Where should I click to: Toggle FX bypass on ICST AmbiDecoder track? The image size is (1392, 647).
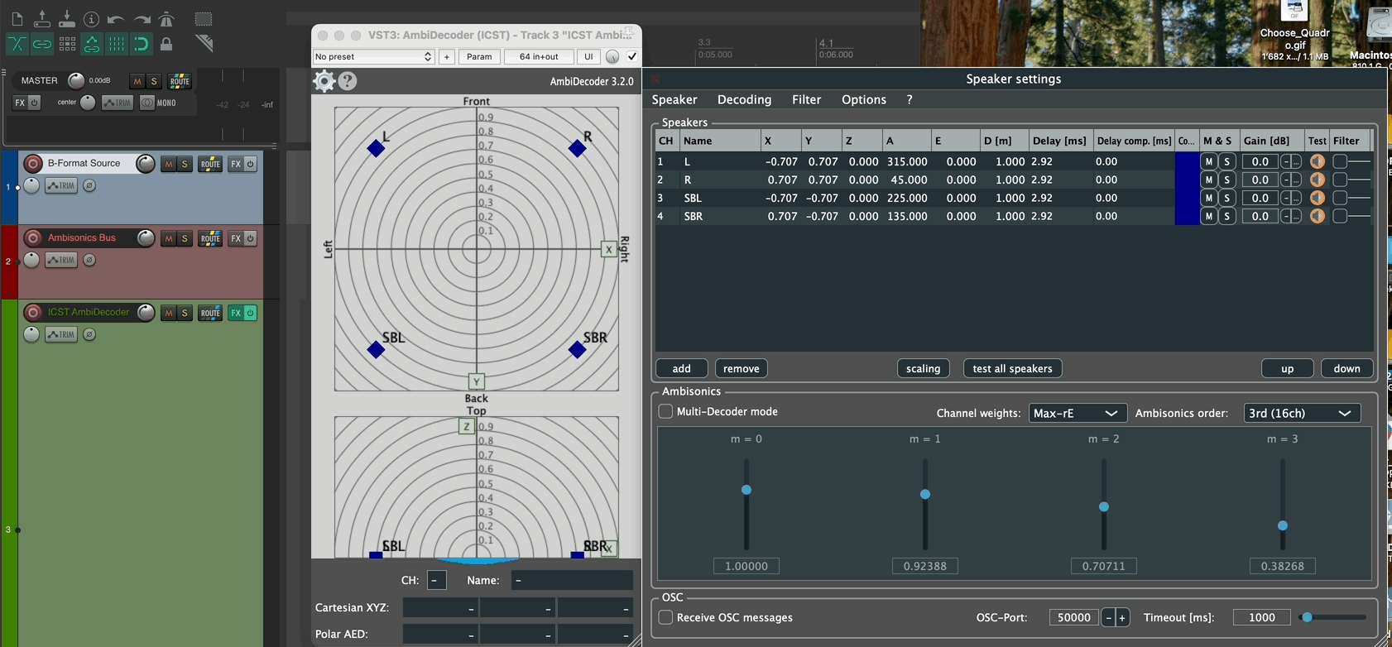(x=250, y=313)
